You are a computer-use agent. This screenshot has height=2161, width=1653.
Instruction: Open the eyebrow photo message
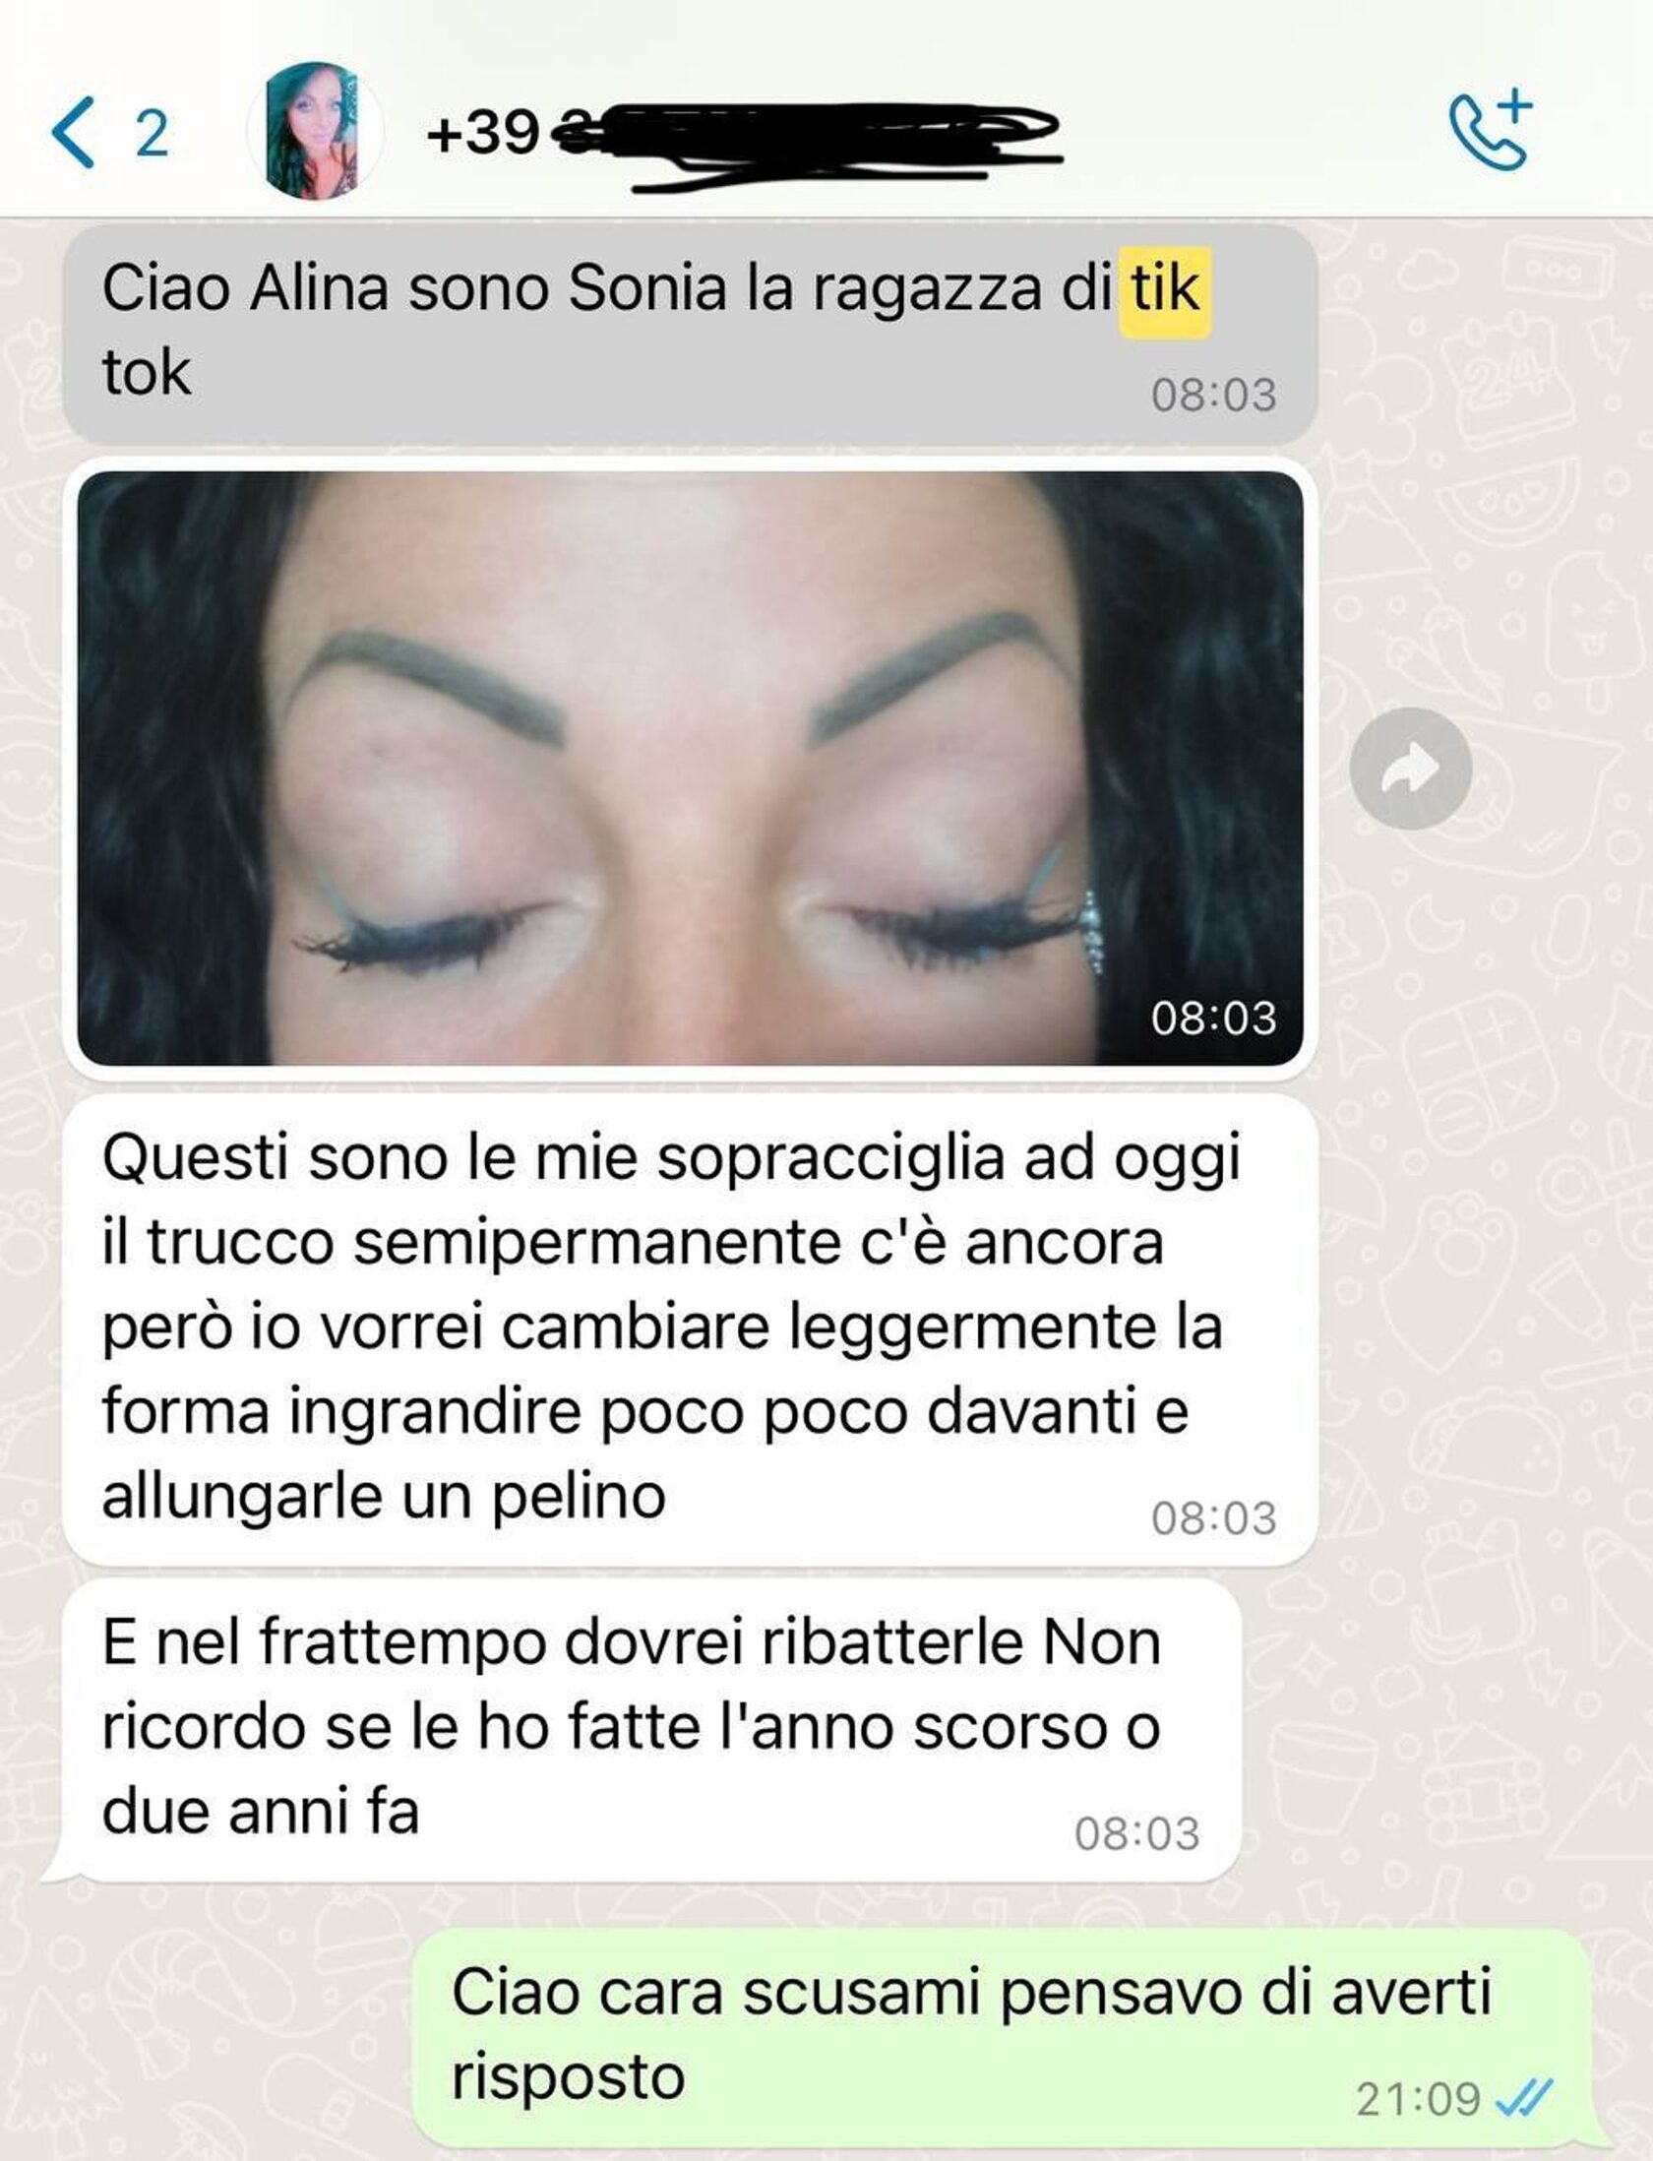tap(690, 768)
